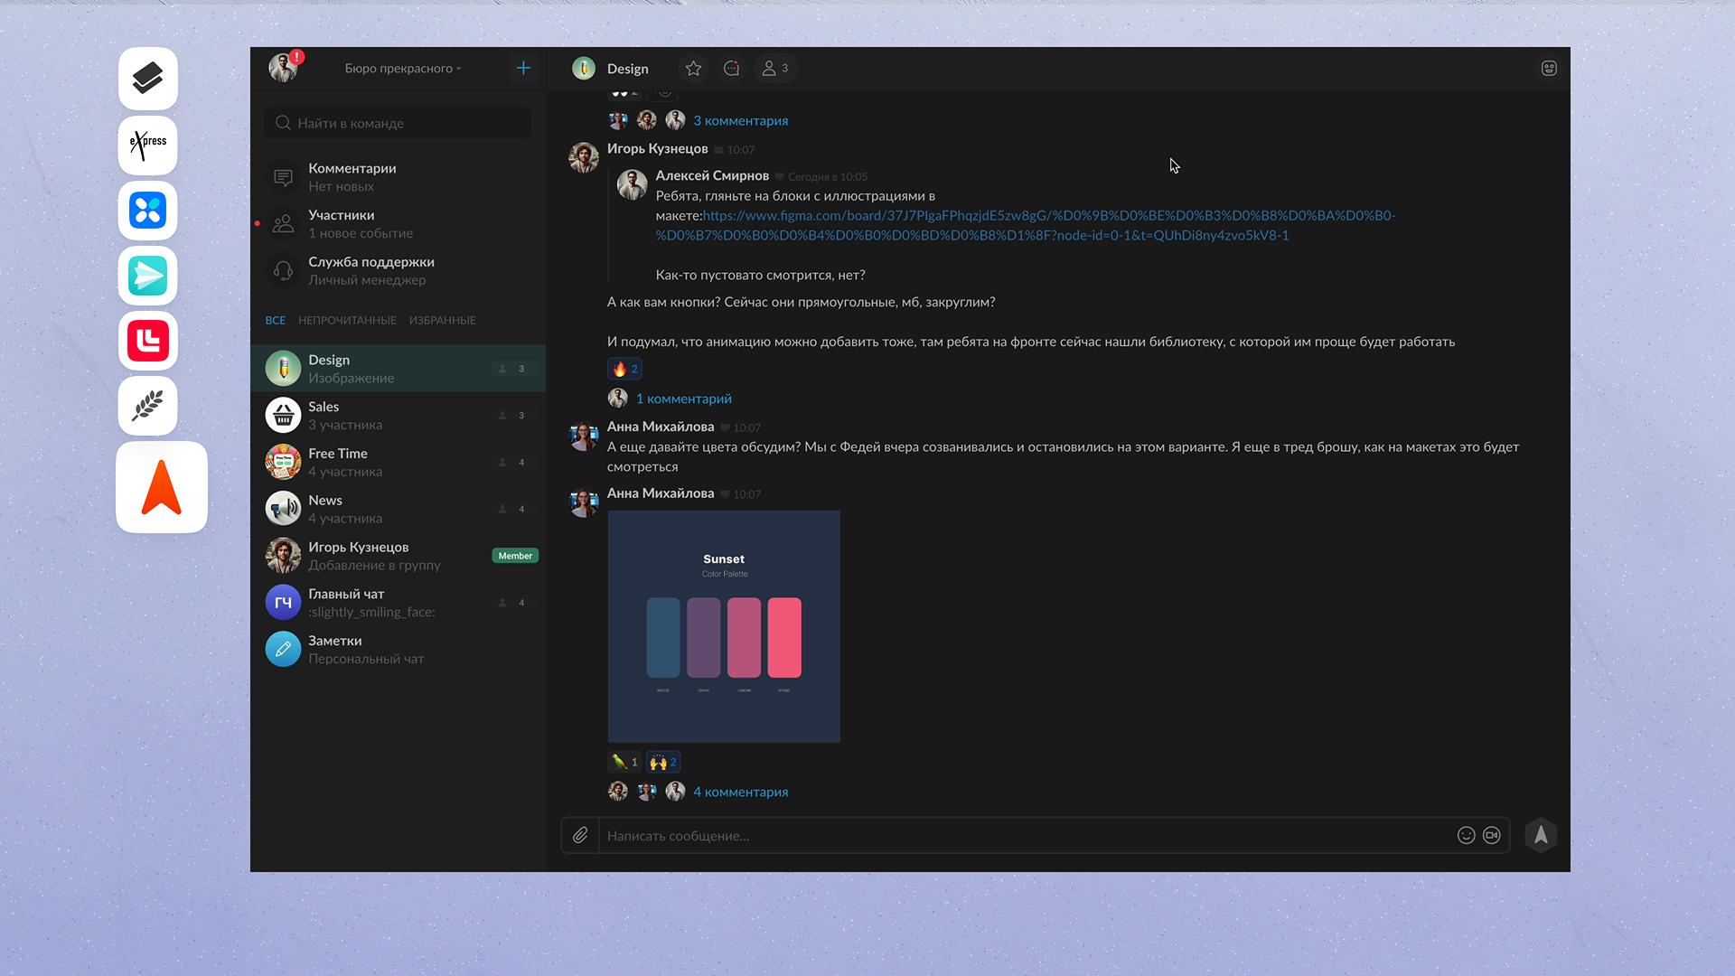1735x976 pixels.
Task: Expand the 4 комментария thread
Action: coord(740,793)
